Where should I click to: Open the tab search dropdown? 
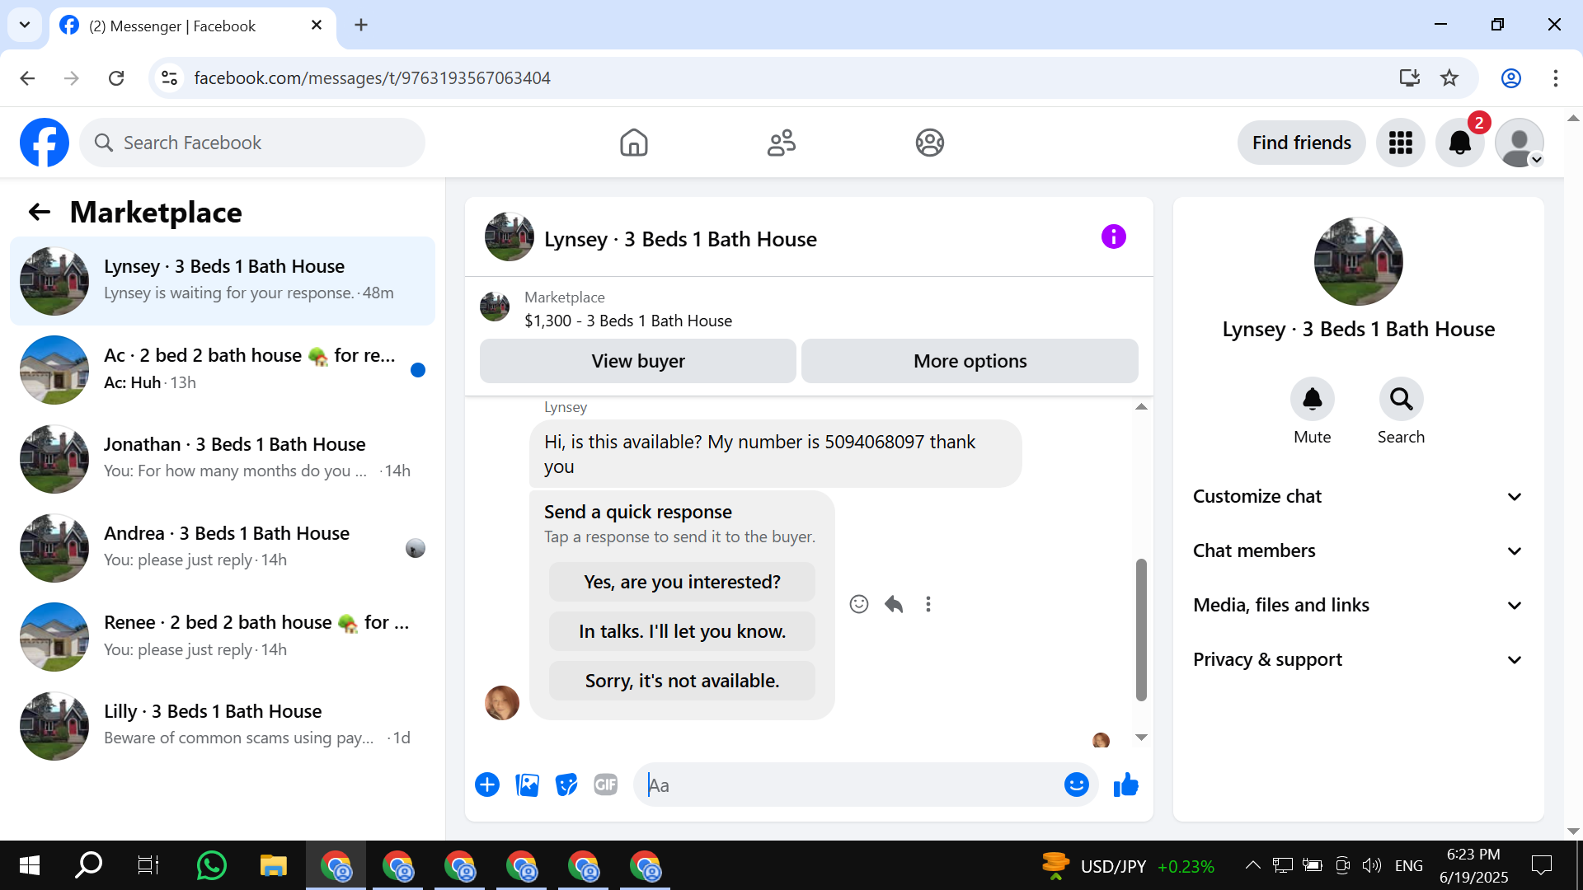[25, 25]
